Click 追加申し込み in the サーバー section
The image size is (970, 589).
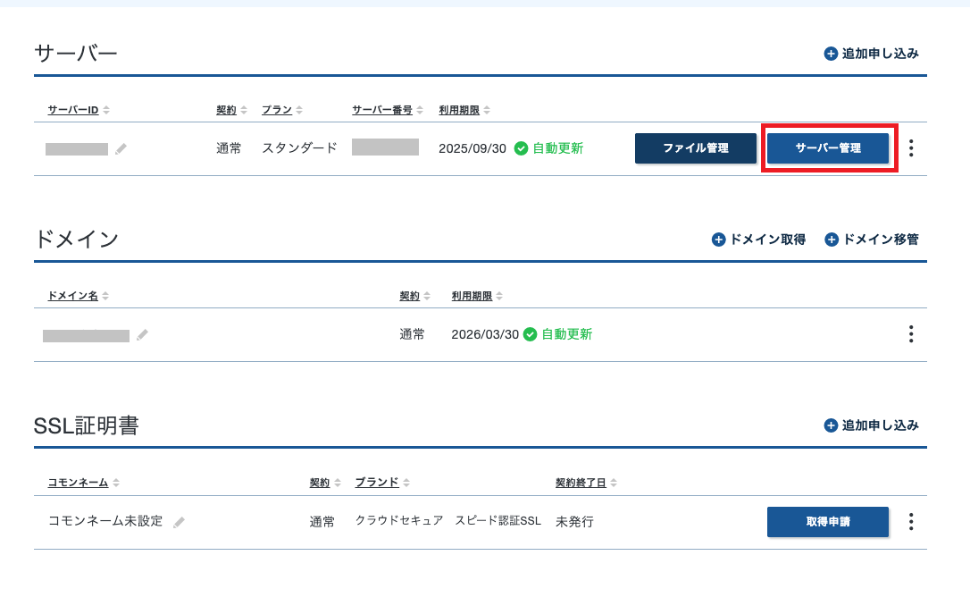click(871, 54)
